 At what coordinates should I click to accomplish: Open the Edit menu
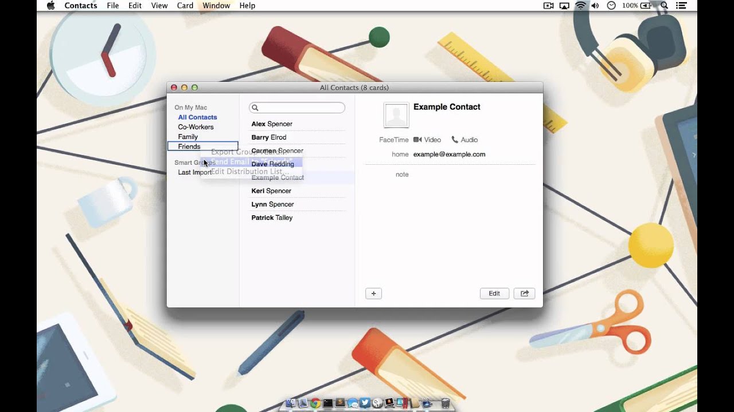point(135,5)
